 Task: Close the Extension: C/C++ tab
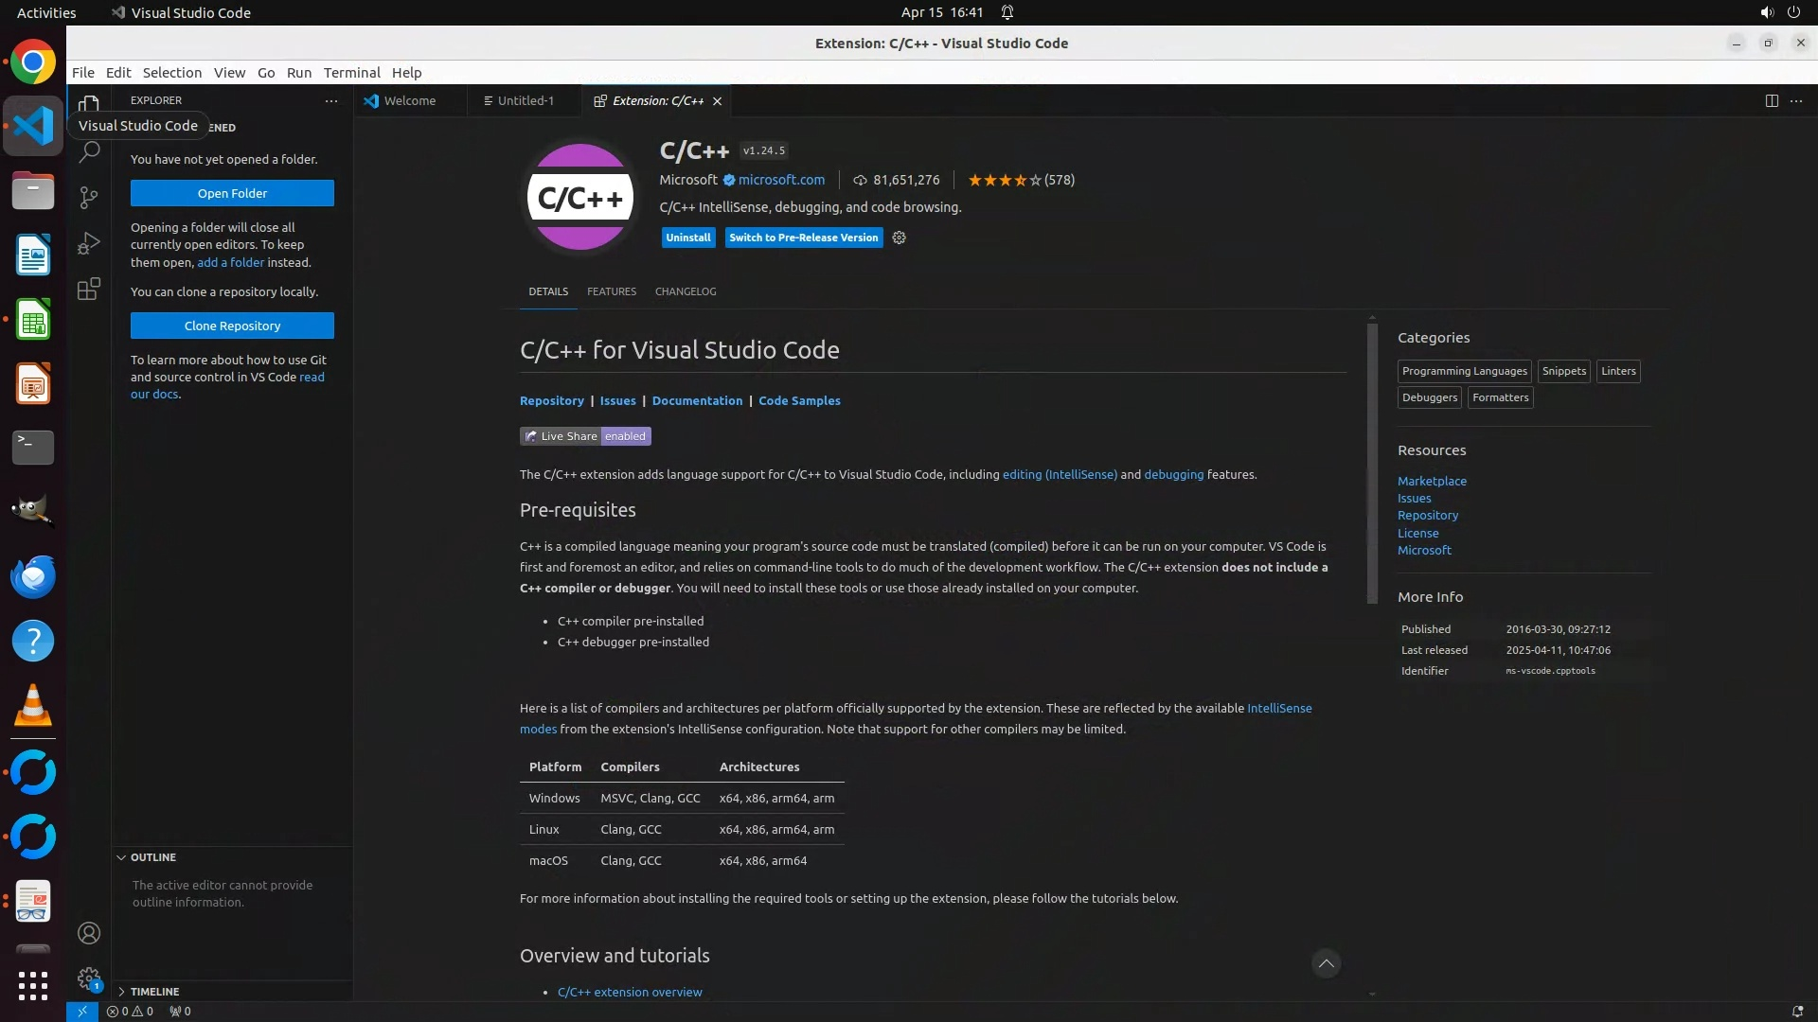pyautogui.click(x=717, y=101)
